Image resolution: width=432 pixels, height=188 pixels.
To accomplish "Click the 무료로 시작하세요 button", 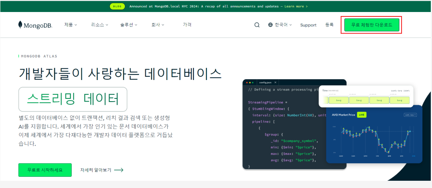I will coord(45,170).
